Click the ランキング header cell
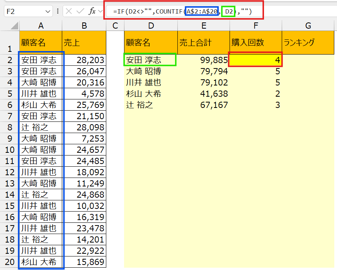 308,43
